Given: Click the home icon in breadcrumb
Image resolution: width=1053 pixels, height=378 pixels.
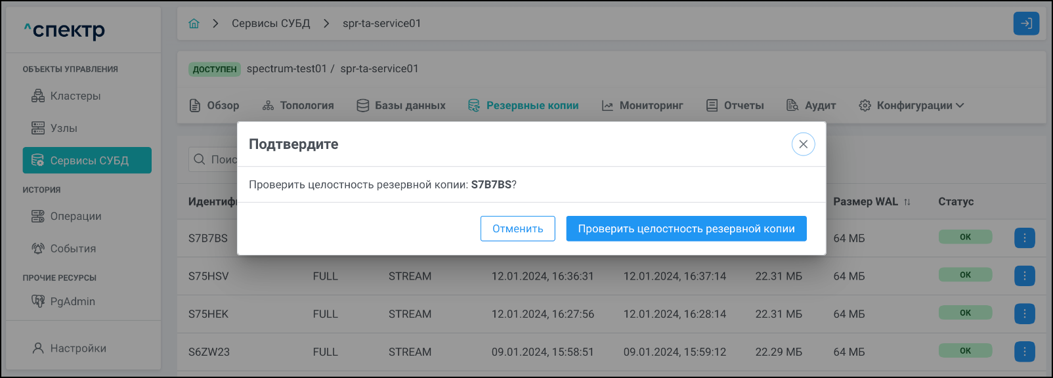Looking at the screenshot, I should click(194, 24).
